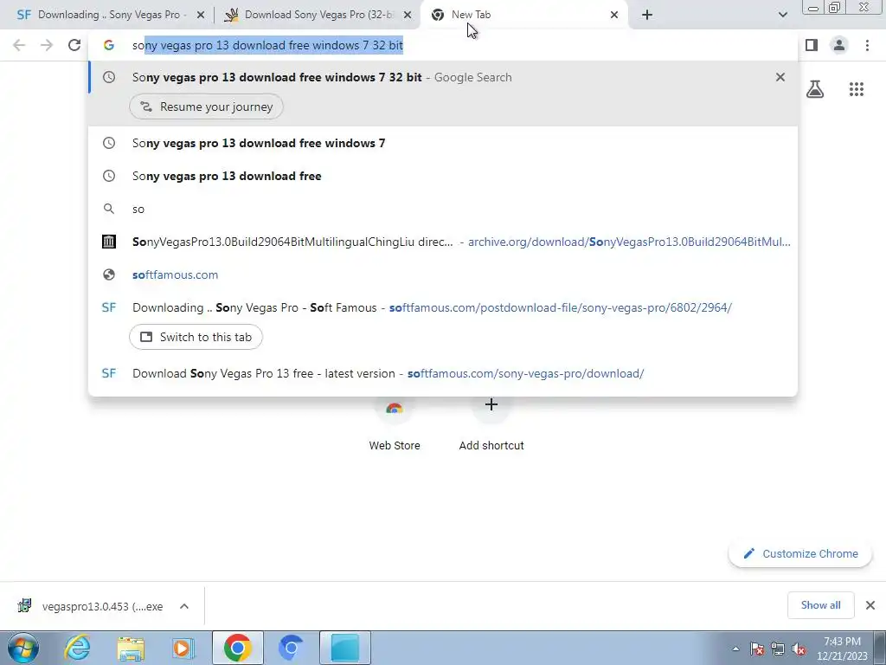Launch Internet Explorer from the taskbar
The height and width of the screenshot is (665, 886).
click(x=77, y=648)
